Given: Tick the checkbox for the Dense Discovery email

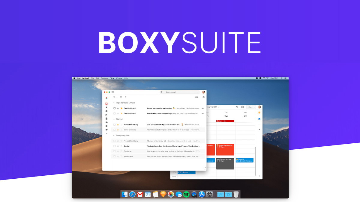Looking at the screenshot, I should tap(114, 130).
